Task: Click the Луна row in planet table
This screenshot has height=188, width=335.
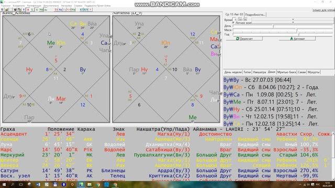Action: (x=166, y=145)
